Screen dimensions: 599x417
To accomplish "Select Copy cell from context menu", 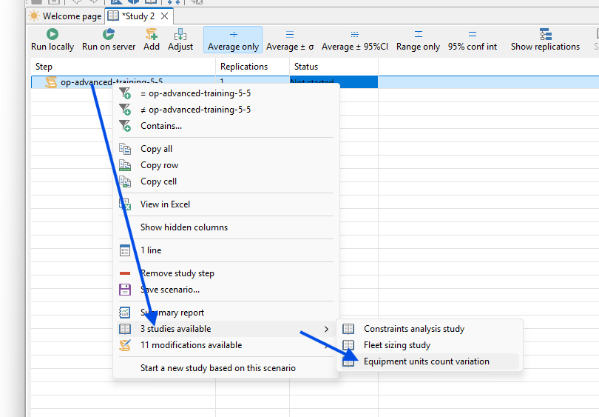I will click(226, 181).
